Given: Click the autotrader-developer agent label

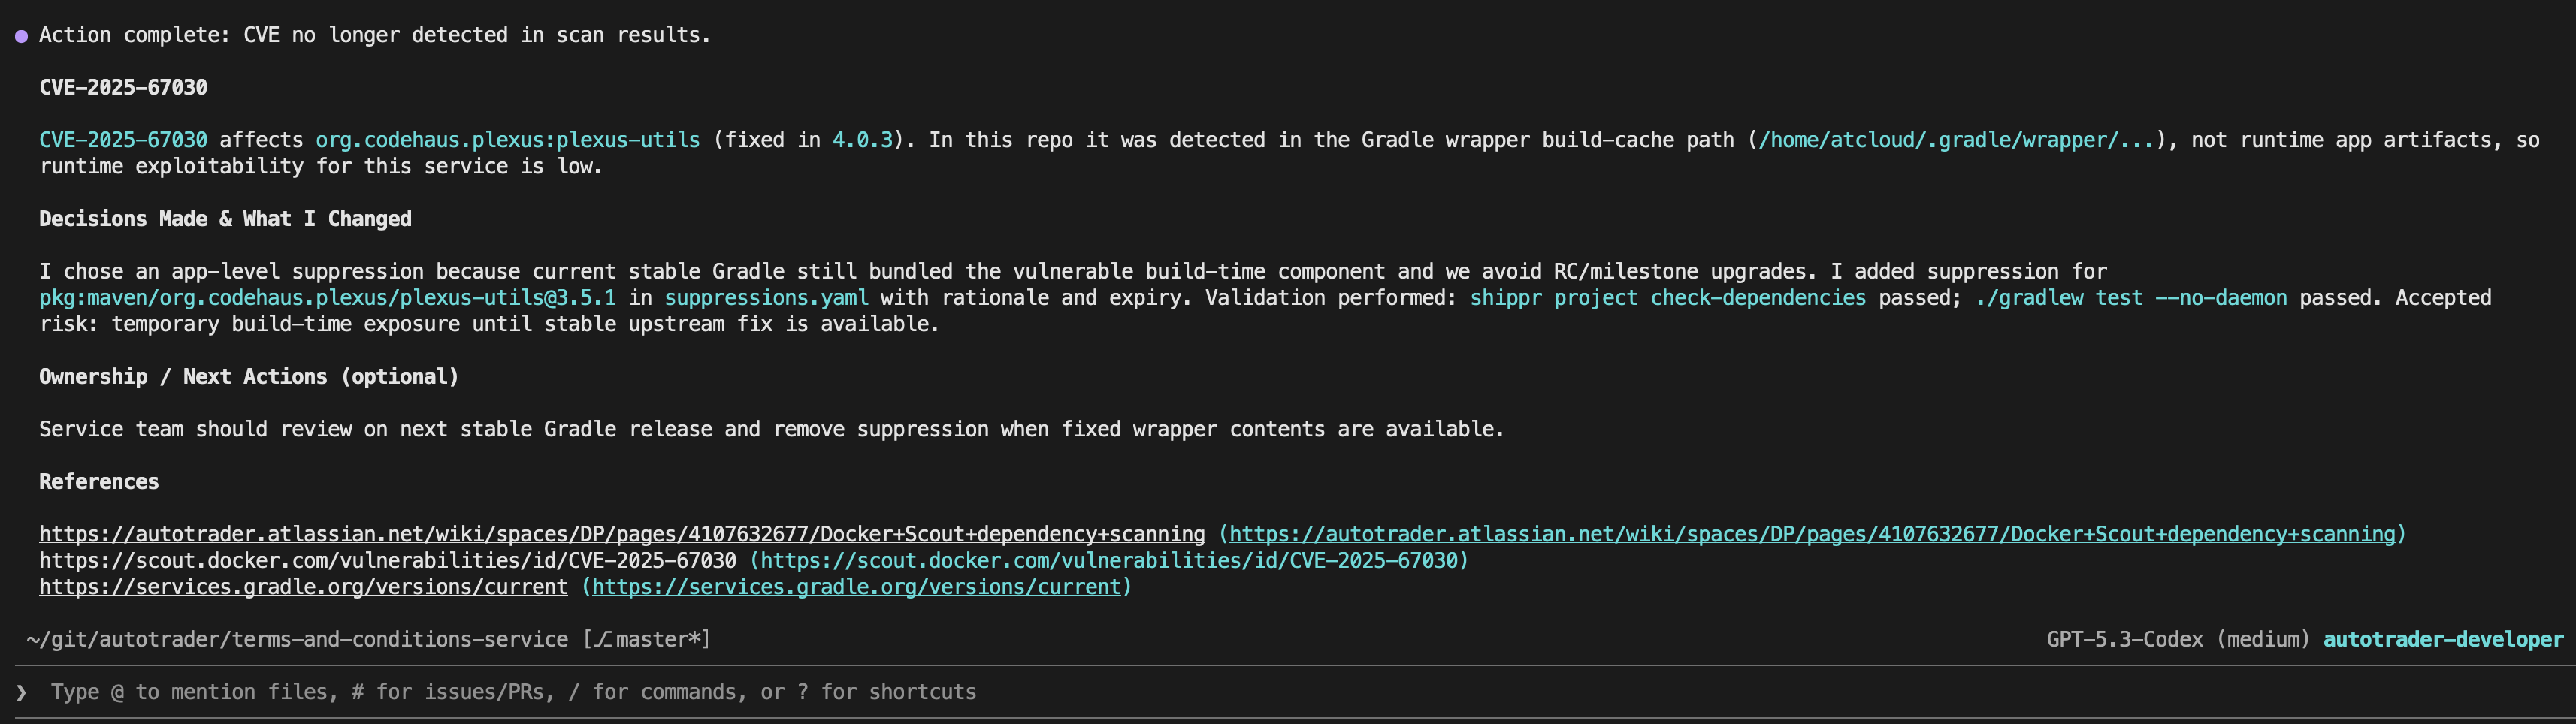Looking at the screenshot, I should (x=2442, y=640).
